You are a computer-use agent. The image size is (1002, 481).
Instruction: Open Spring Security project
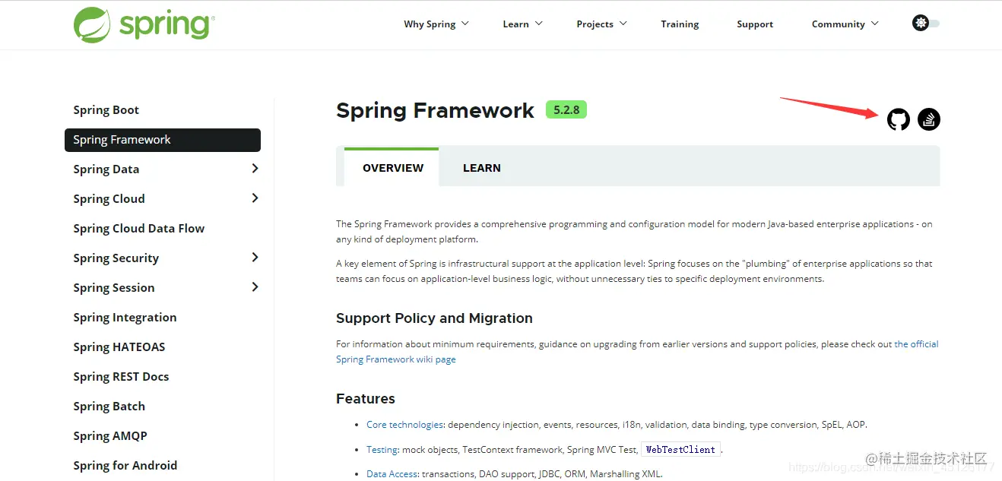[x=116, y=258]
